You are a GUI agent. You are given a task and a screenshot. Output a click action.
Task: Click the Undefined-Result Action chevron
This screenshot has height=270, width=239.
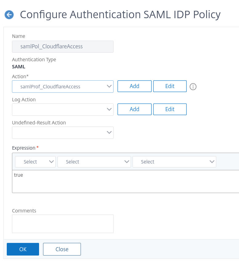109,133
